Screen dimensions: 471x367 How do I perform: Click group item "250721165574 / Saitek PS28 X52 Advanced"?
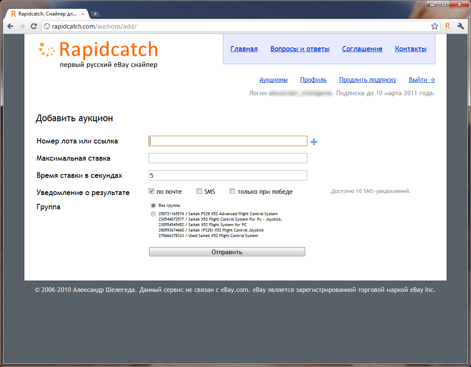click(x=218, y=214)
